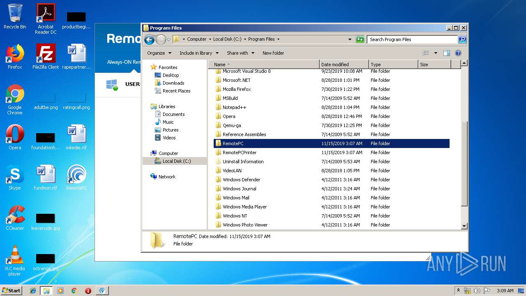
Task: Click the search magnifier icon
Action: point(462,39)
